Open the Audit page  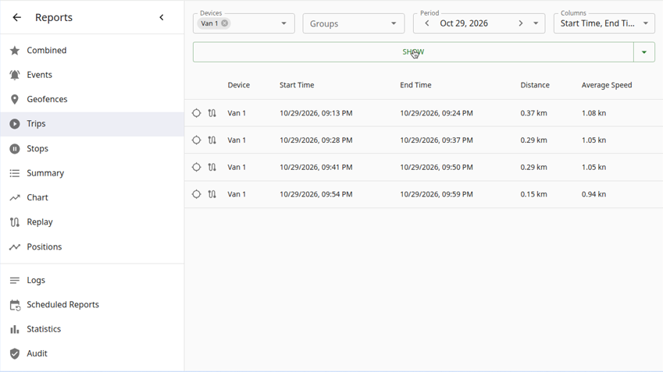92,354
